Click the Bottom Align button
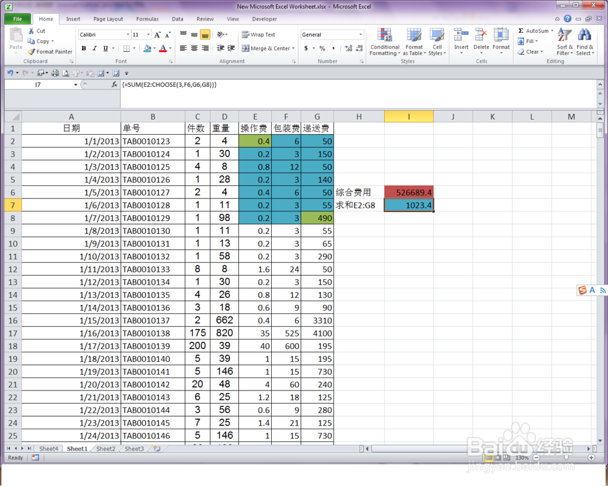The image size is (608, 487). 205,35
